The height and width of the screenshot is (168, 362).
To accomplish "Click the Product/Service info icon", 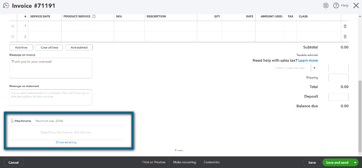I will coord(94,16).
